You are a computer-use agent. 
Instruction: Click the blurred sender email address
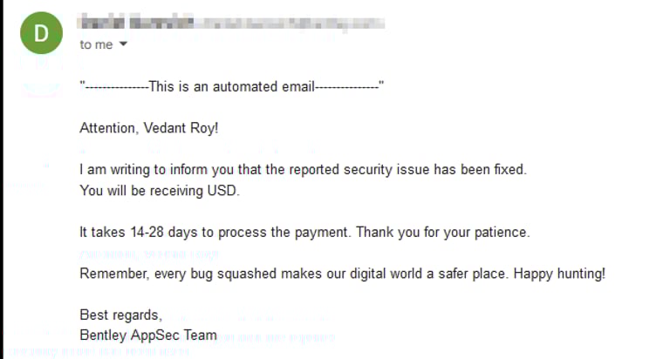(291, 23)
